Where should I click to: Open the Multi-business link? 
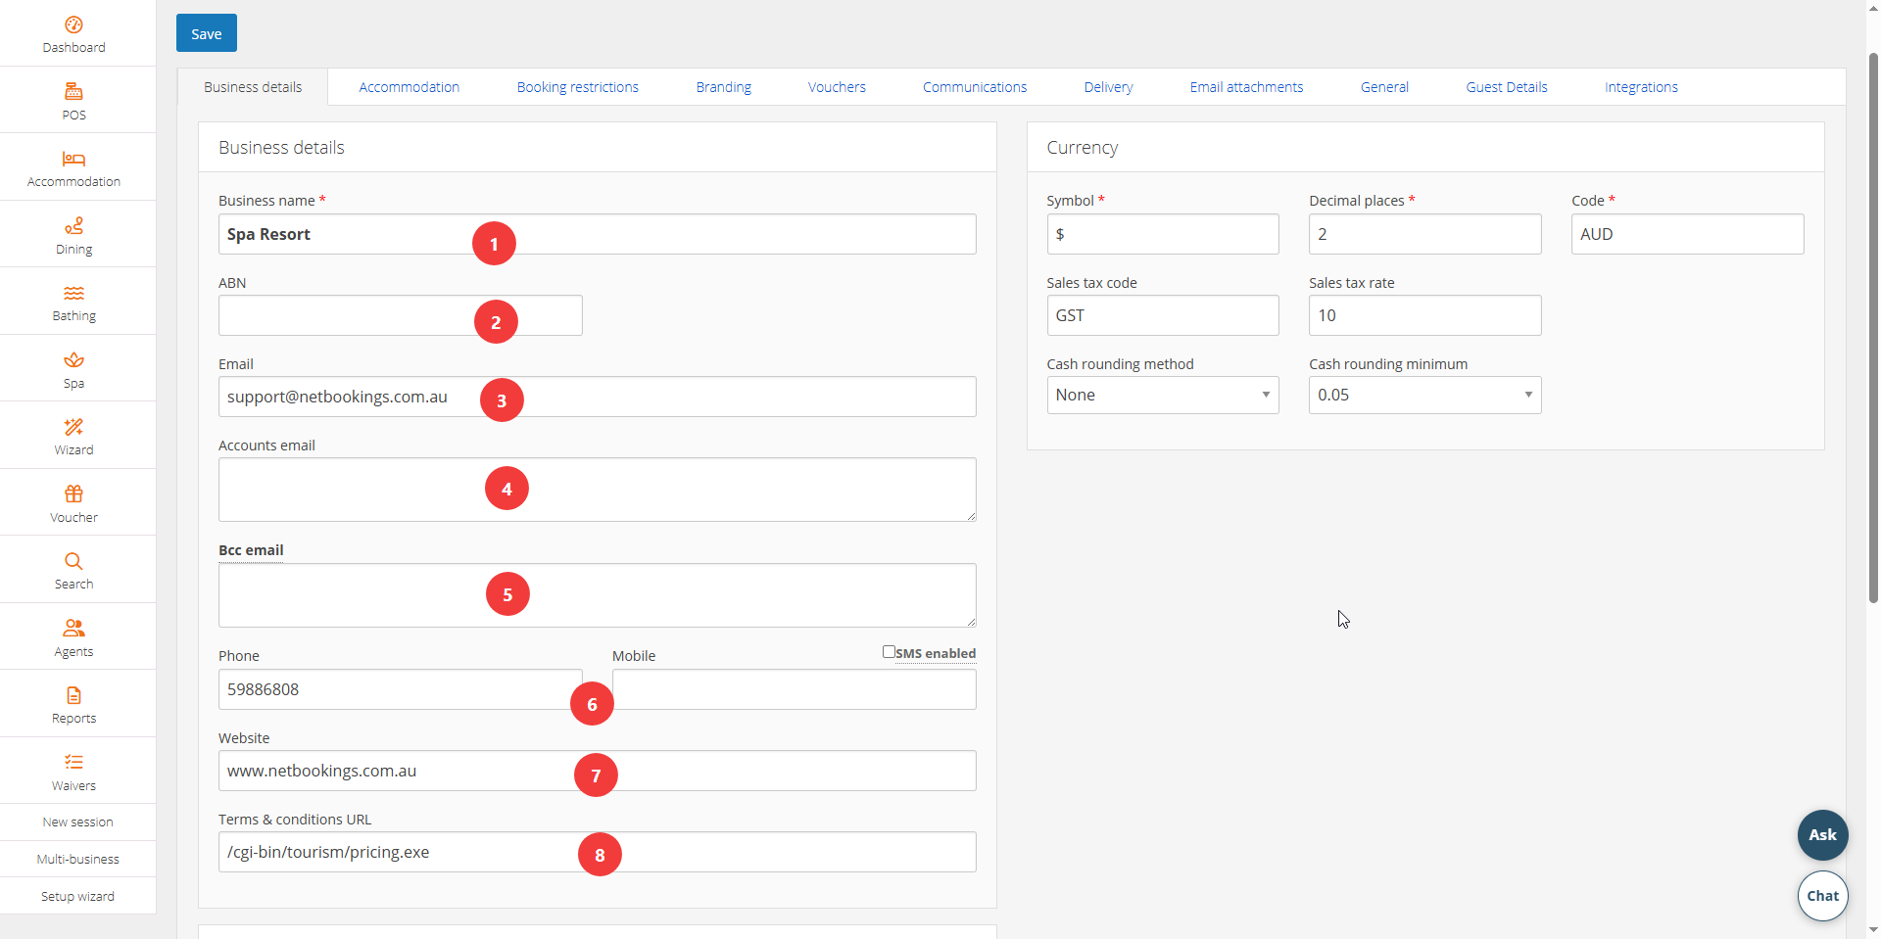[x=78, y=860]
